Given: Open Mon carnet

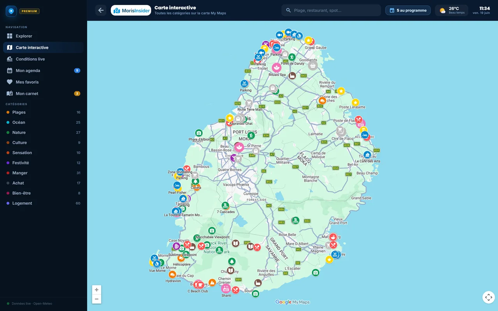Looking at the screenshot, I should 43,94.
